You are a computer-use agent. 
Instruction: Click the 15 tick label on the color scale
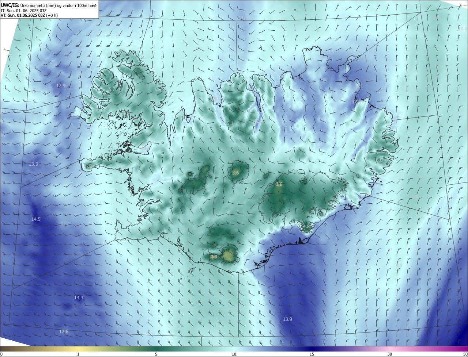pos(312,354)
